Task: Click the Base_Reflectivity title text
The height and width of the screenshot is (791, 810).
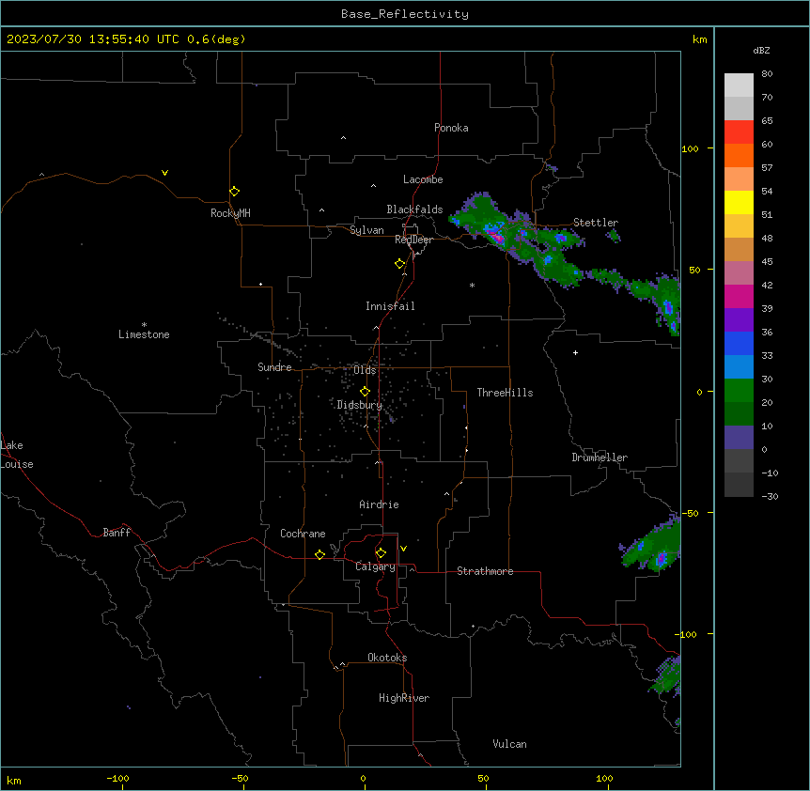Action: [x=405, y=14]
